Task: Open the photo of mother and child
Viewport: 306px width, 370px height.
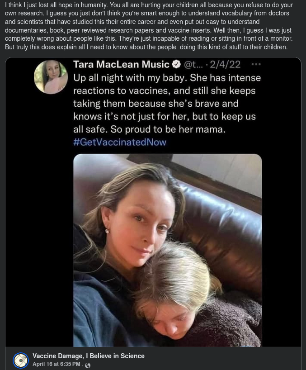Action: pyautogui.click(x=167, y=250)
